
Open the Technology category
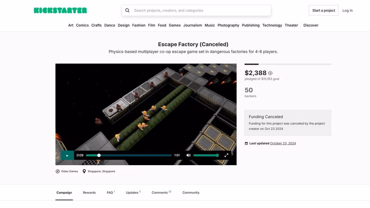pyautogui.click(x=272, y=25)
